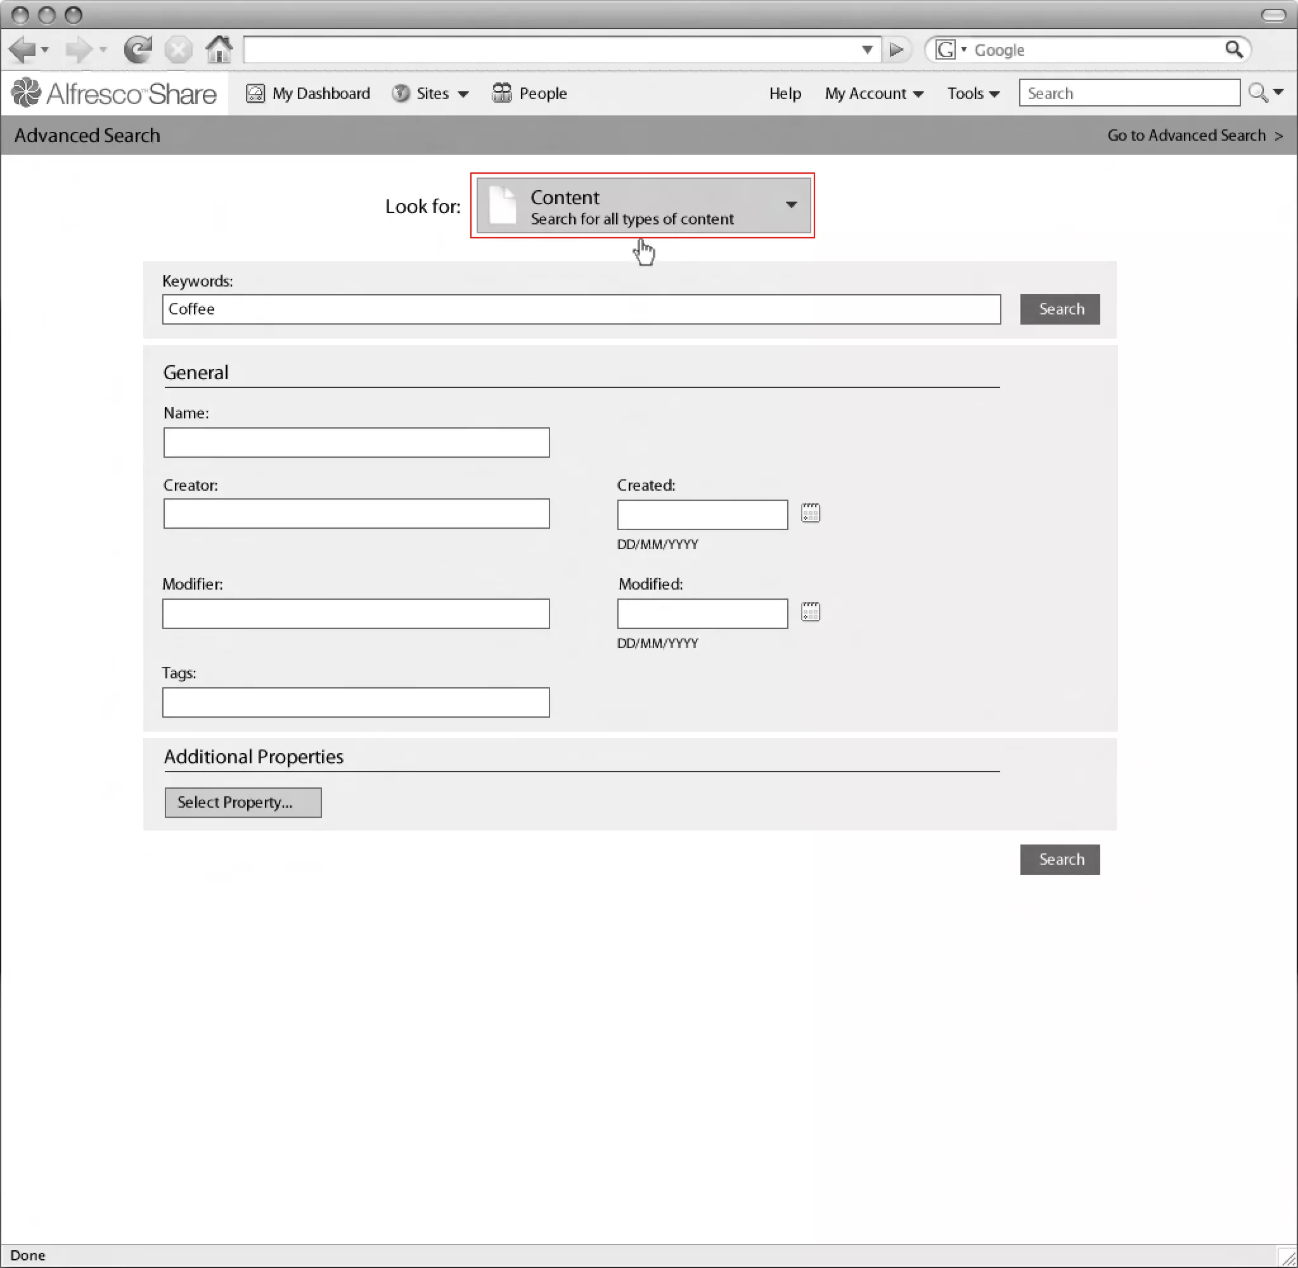The width and height of the screenshot is (1298, 1268).
Task: Click the browser reload icon
Action: pos(138,49)
